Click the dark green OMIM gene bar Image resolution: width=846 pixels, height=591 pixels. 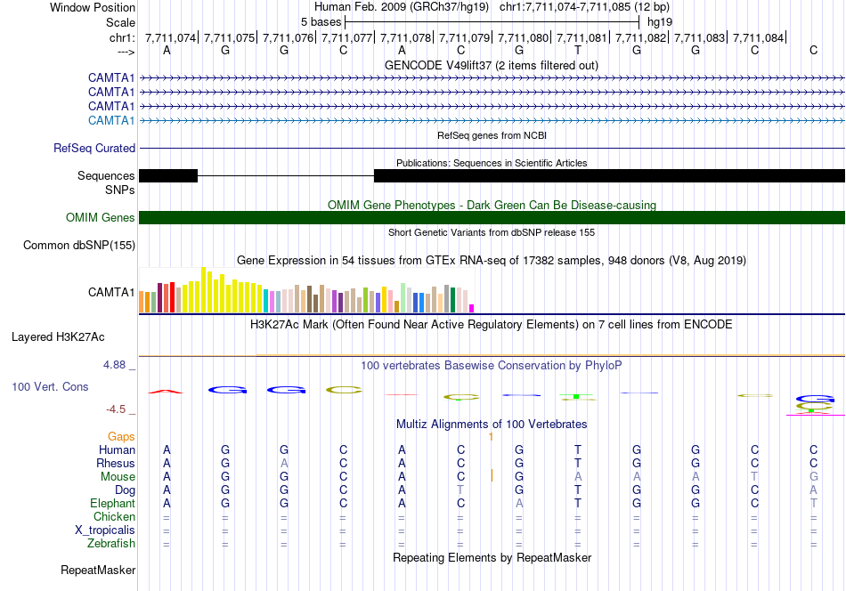point(492,217)
